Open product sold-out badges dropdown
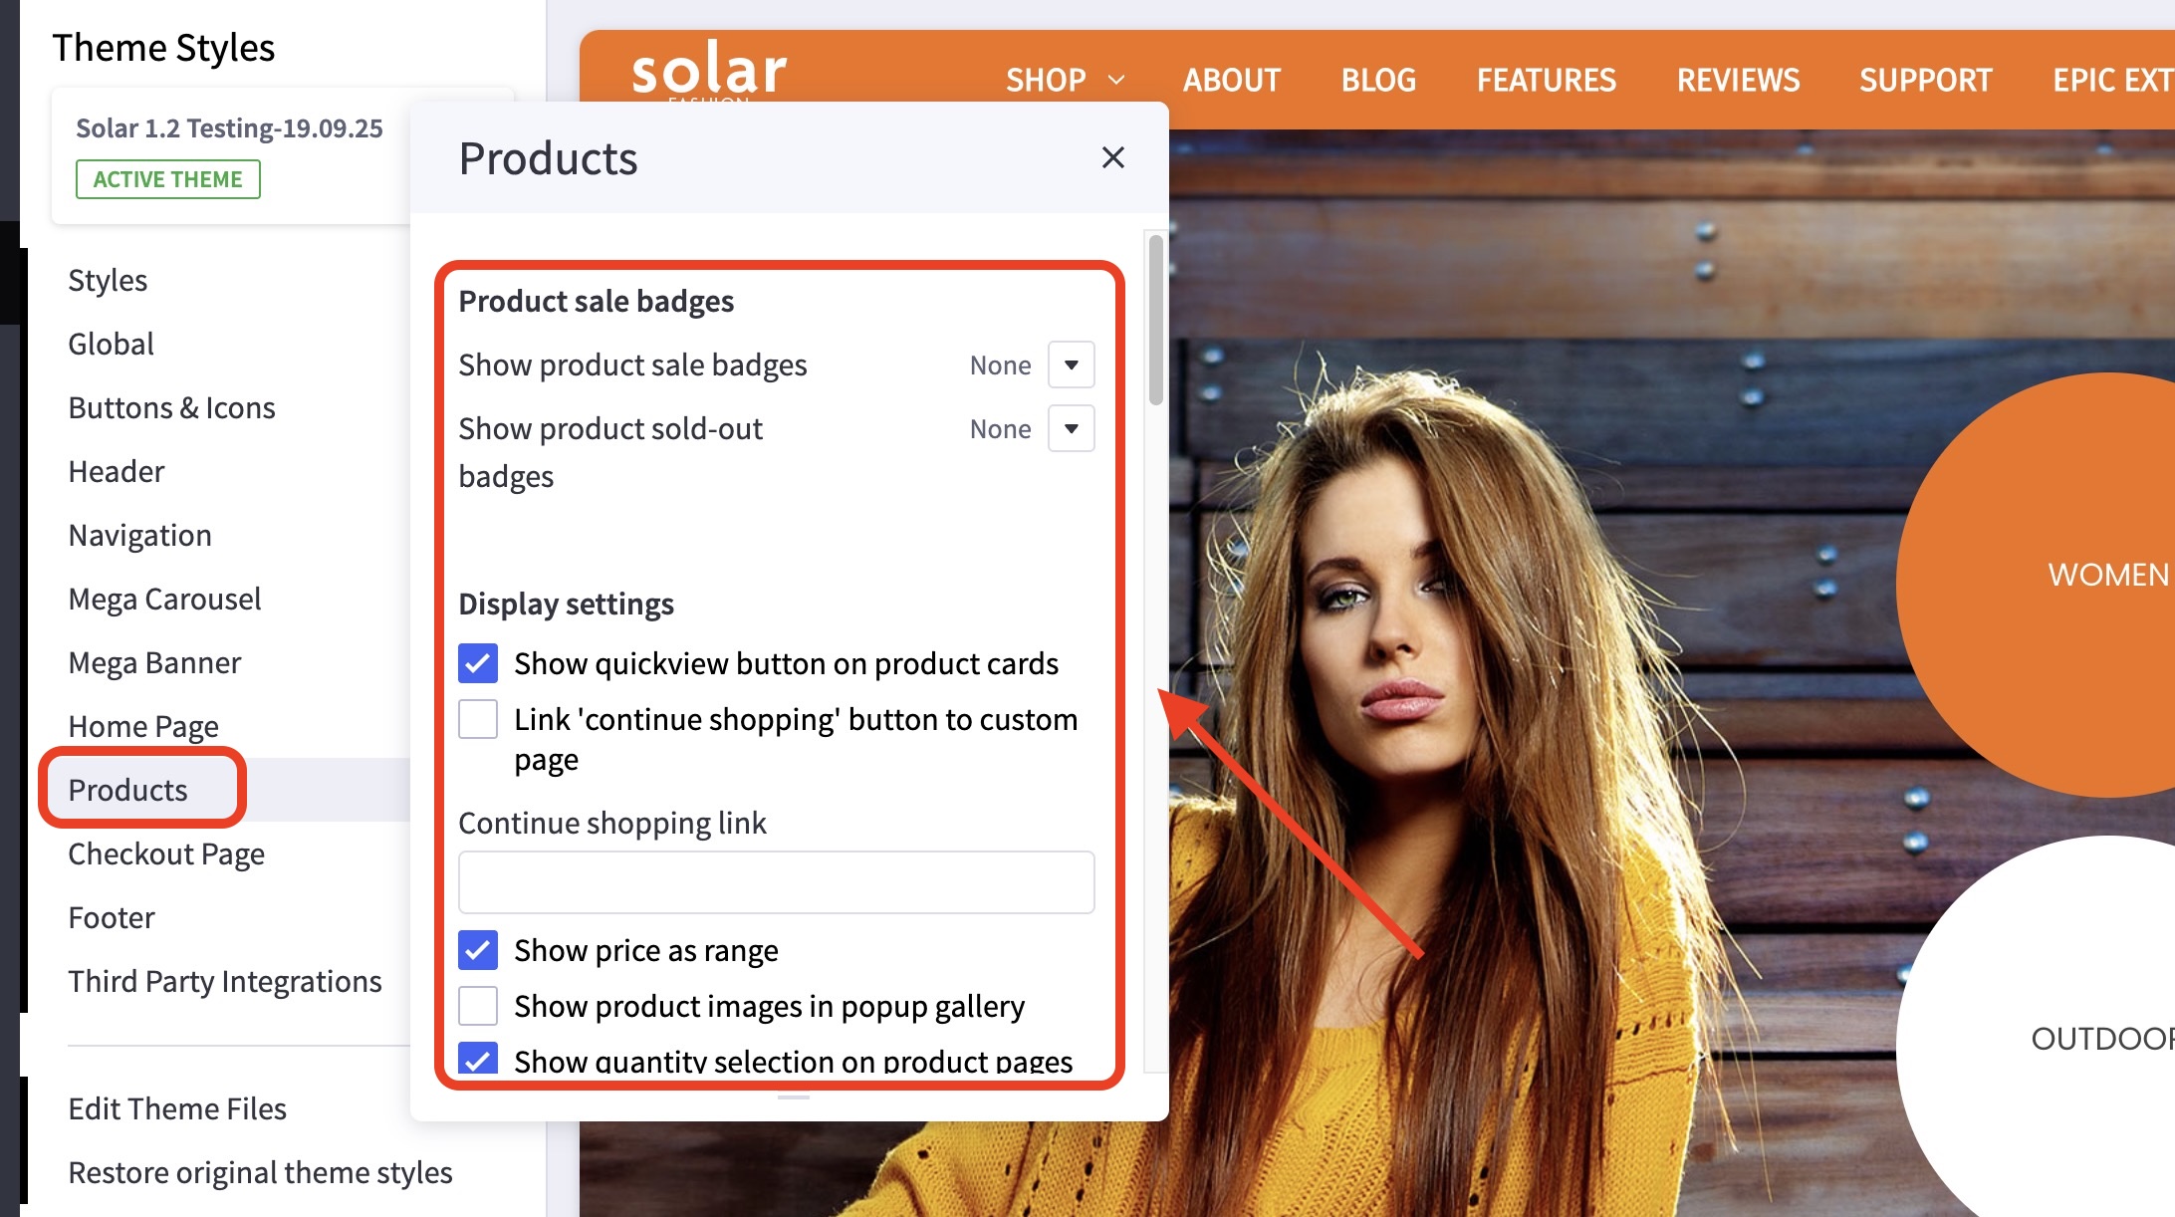Image resolution: width=2175 pixels, height=1217 pixels. [x=1071, y=429]
